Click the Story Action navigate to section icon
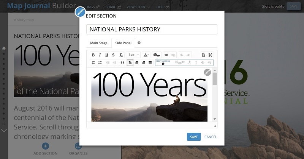This screenshot has width=304, height=159. pyautogui.click(x=196, y=62)
